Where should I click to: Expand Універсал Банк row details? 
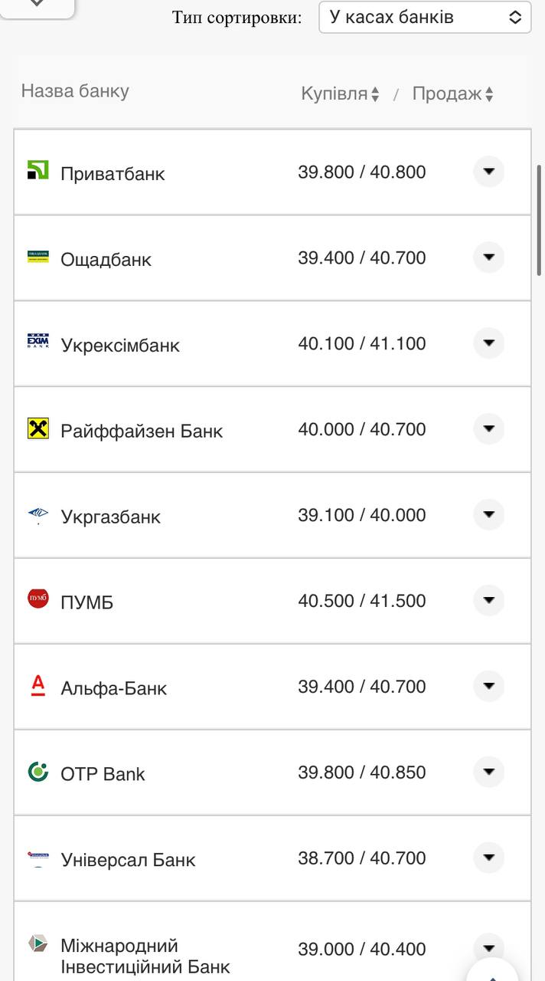(x=488, y=858)
